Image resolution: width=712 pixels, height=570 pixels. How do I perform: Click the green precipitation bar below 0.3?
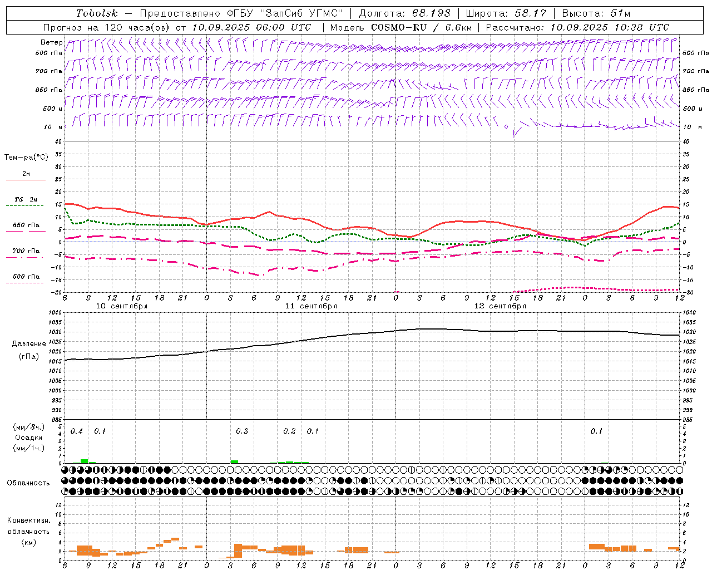[234, 461]
